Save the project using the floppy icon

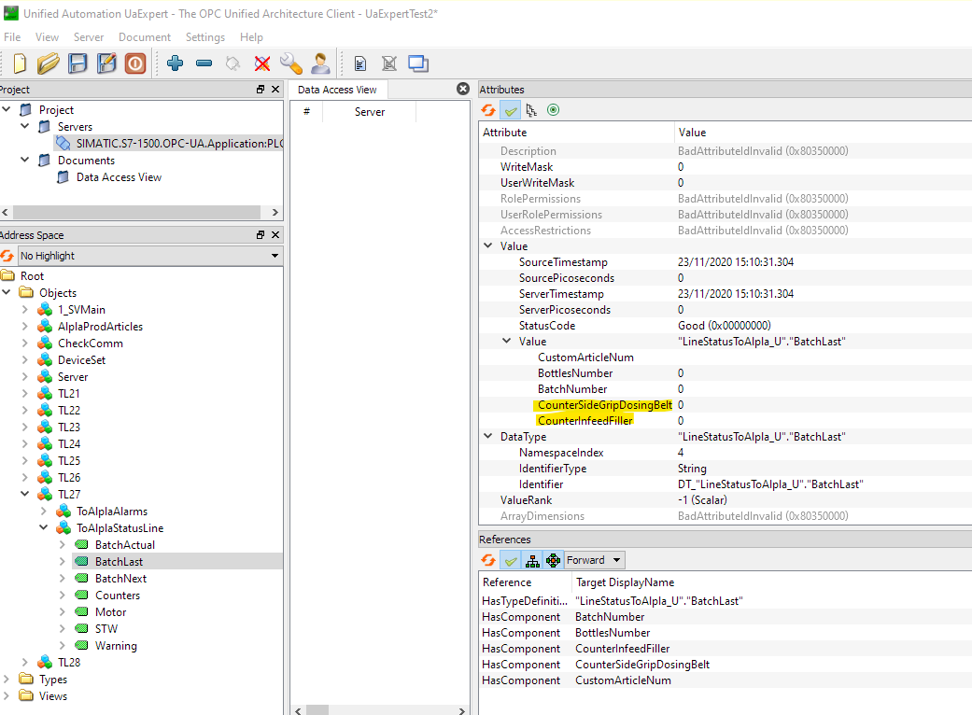(x=77, y=63)
